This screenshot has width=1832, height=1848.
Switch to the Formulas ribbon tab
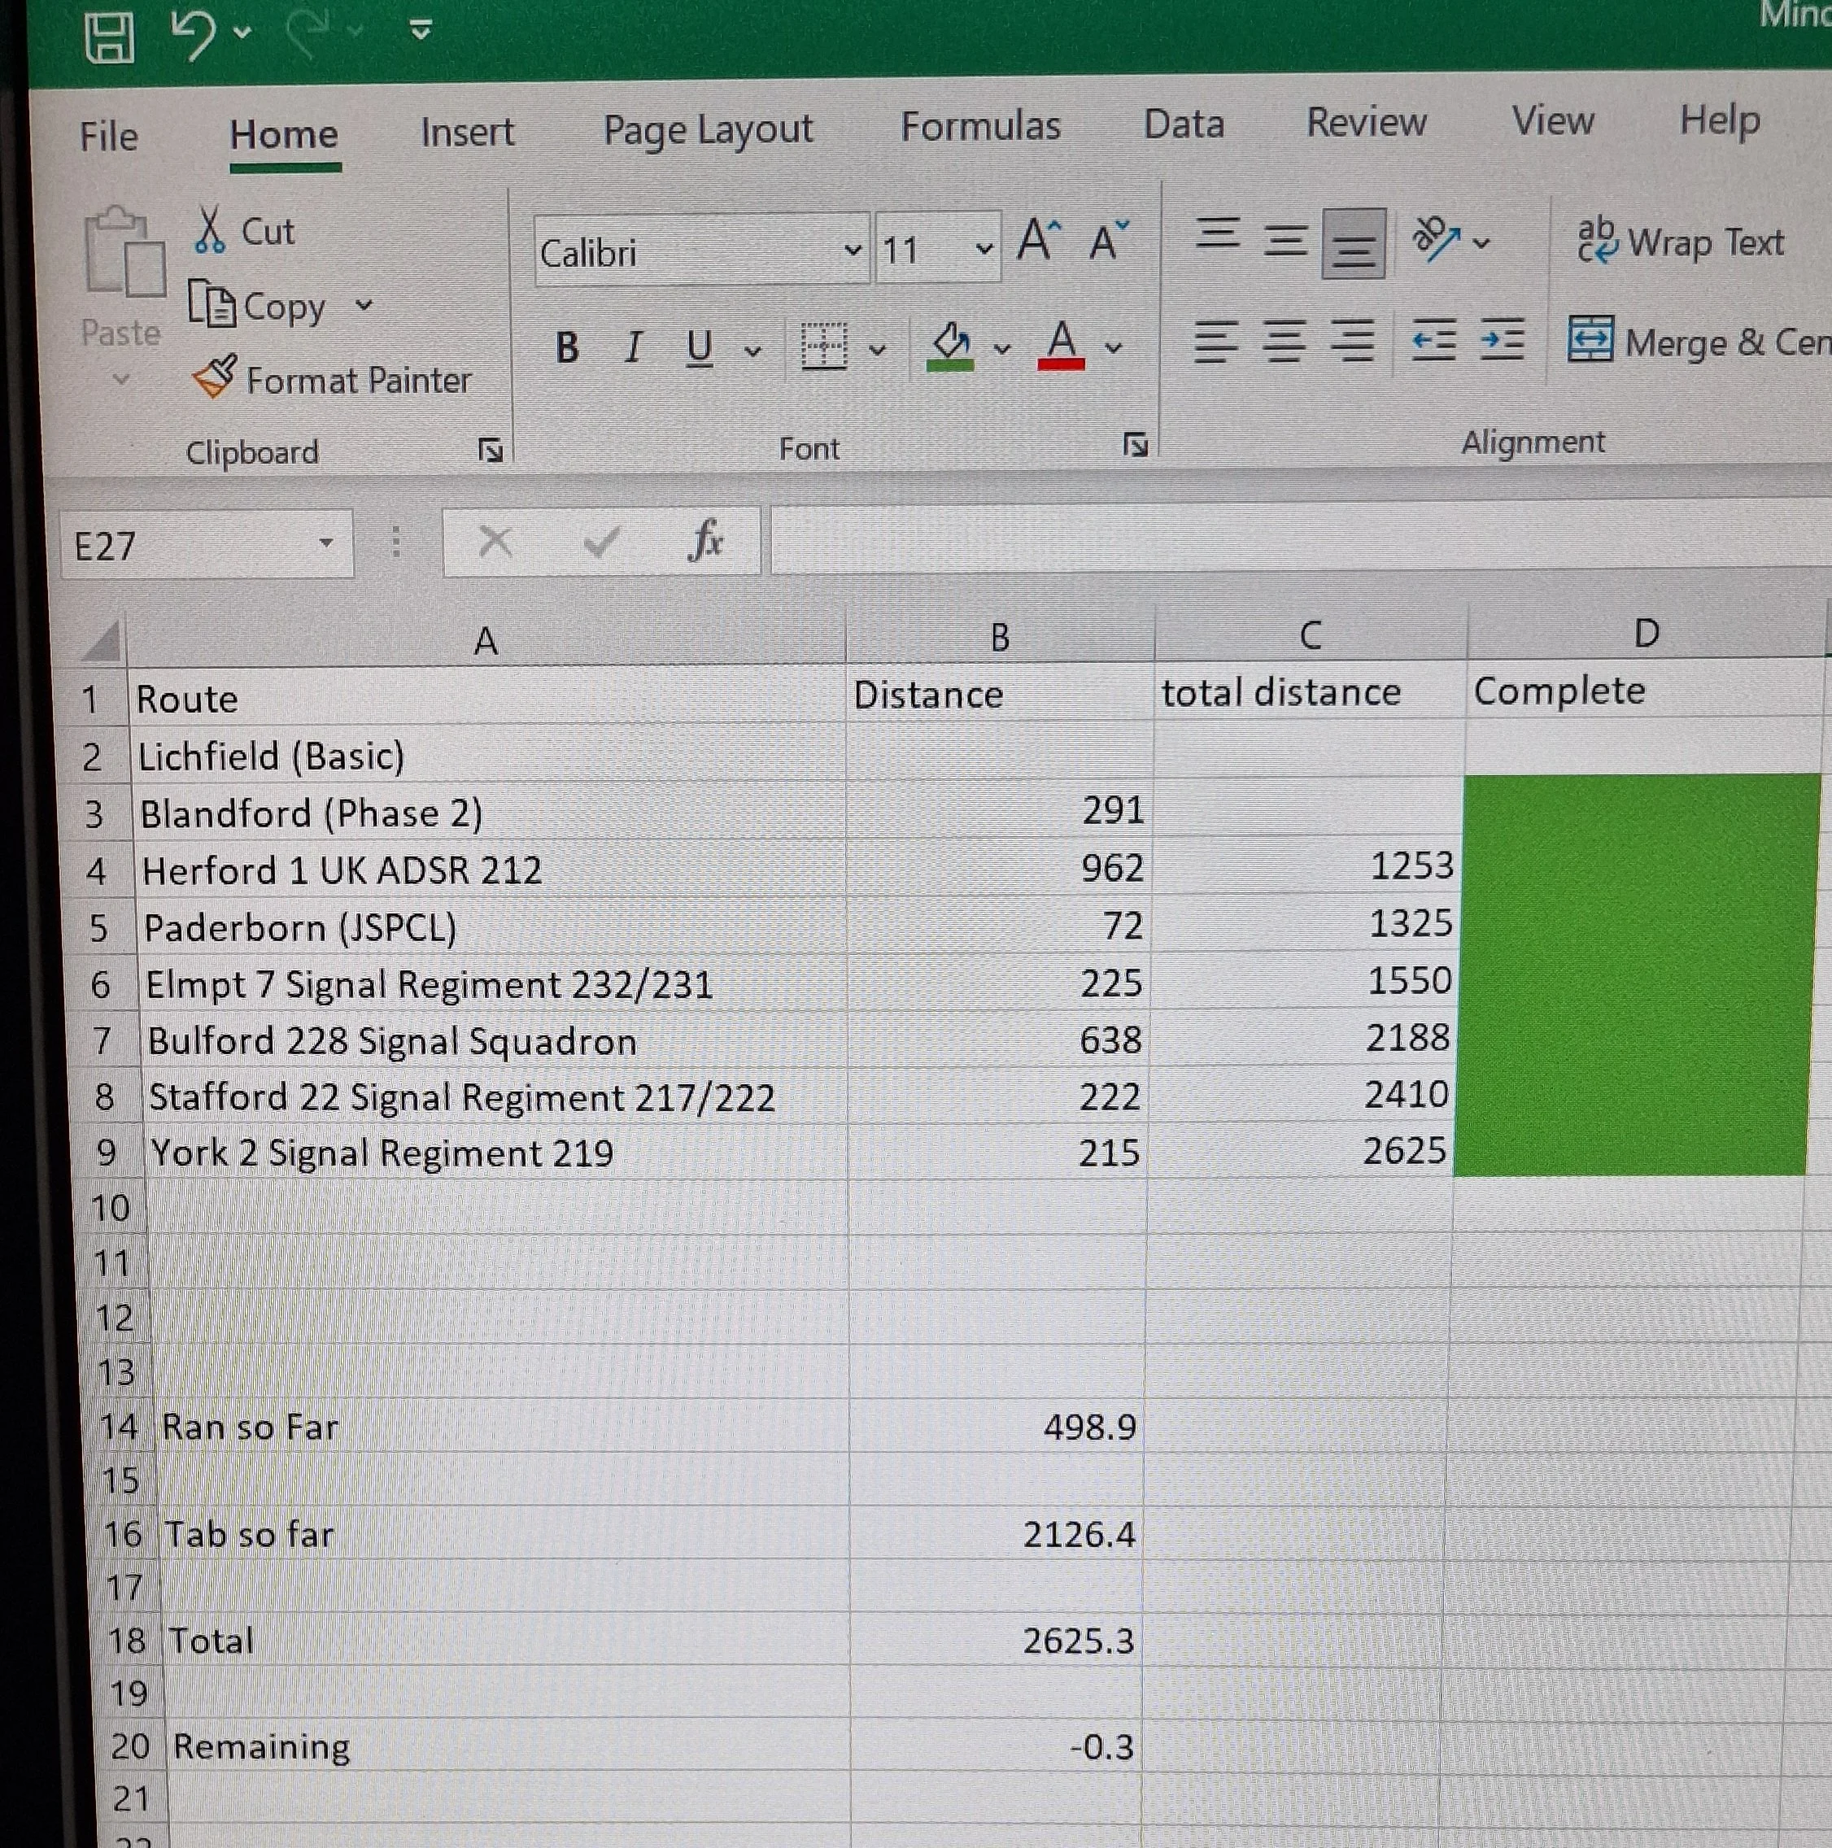[980, 126]
